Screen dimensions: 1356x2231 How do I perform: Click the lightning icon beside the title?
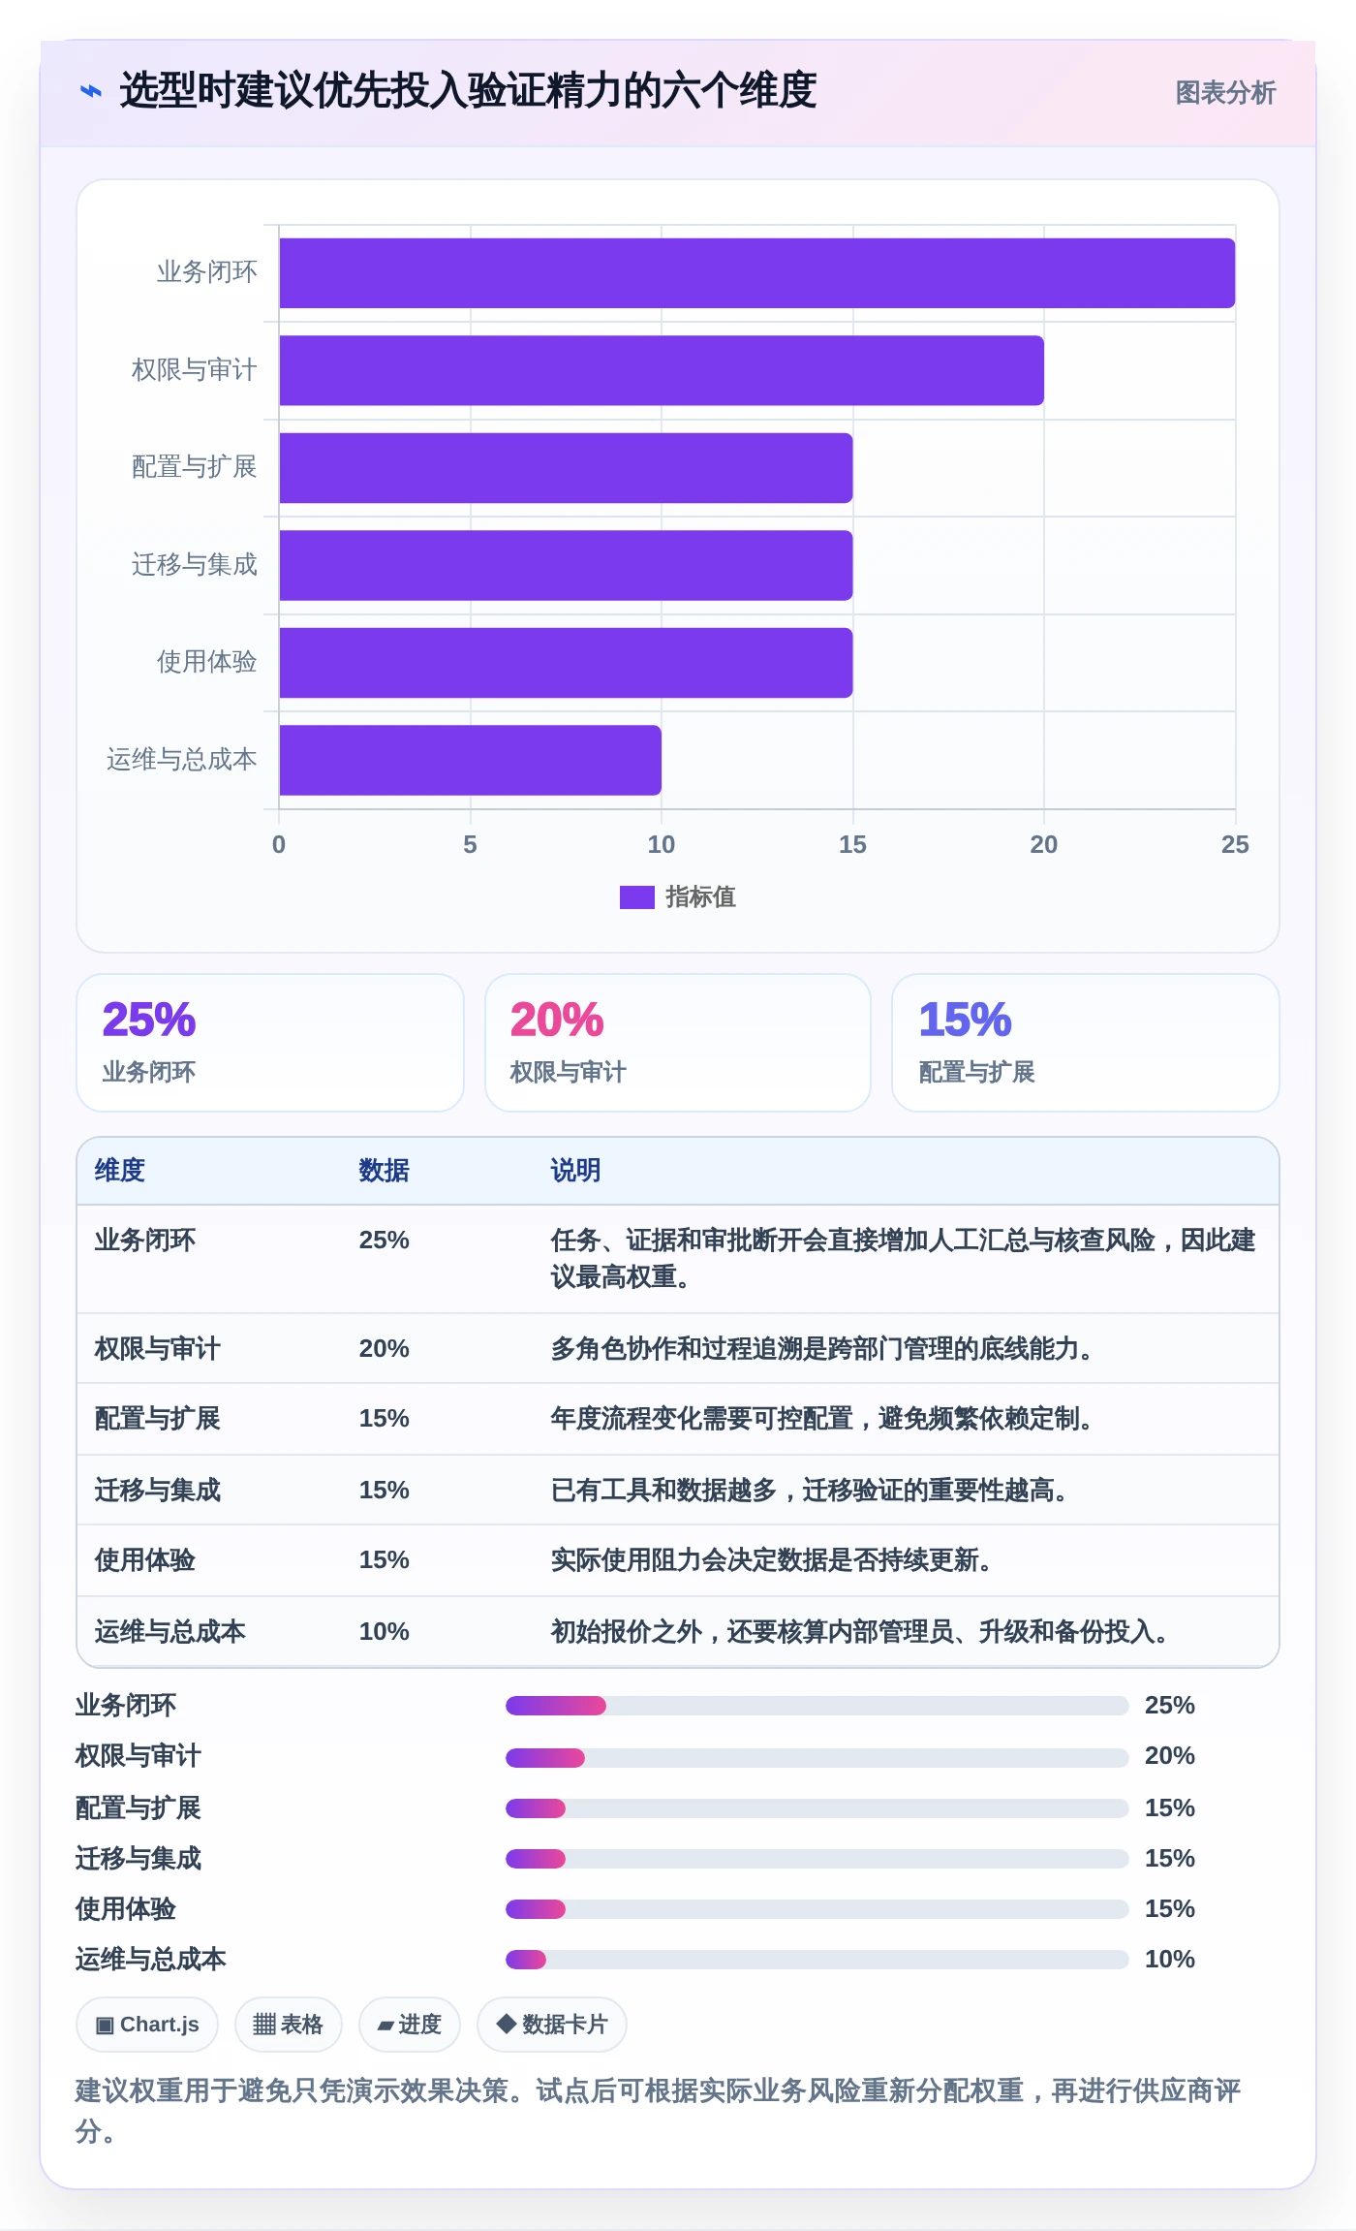90,91
